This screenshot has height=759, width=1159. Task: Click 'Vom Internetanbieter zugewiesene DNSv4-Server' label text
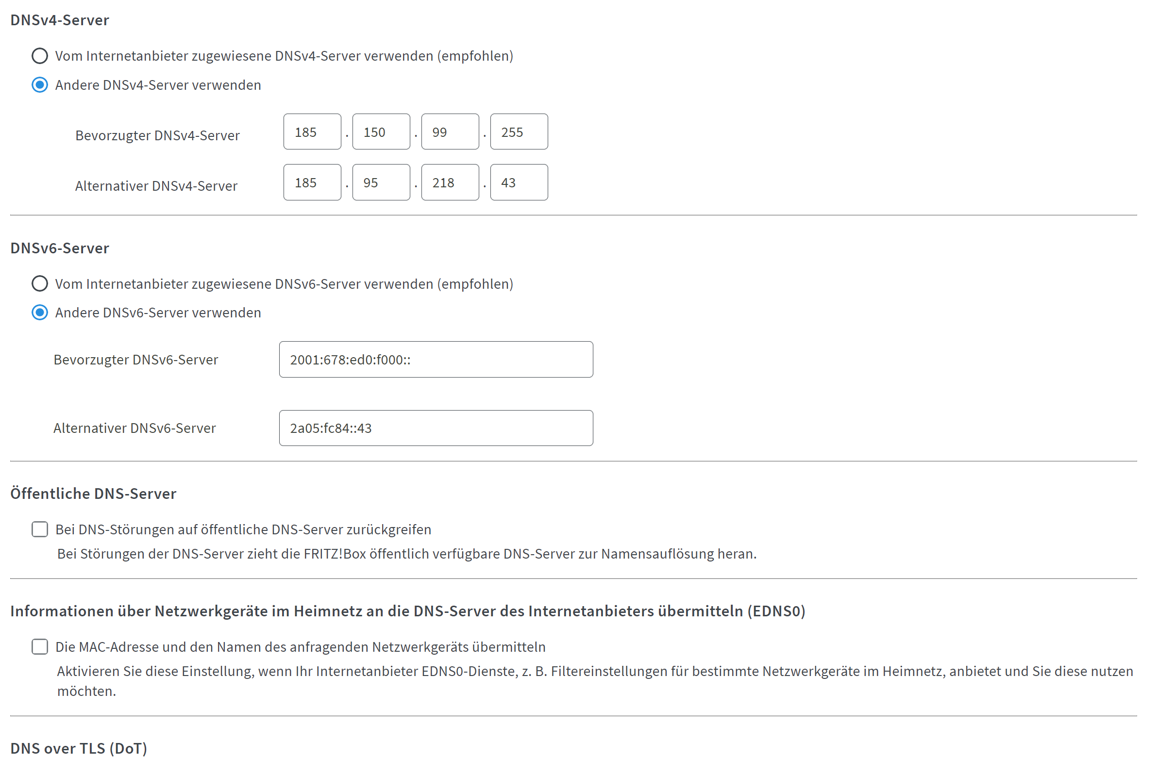(285, 56)
